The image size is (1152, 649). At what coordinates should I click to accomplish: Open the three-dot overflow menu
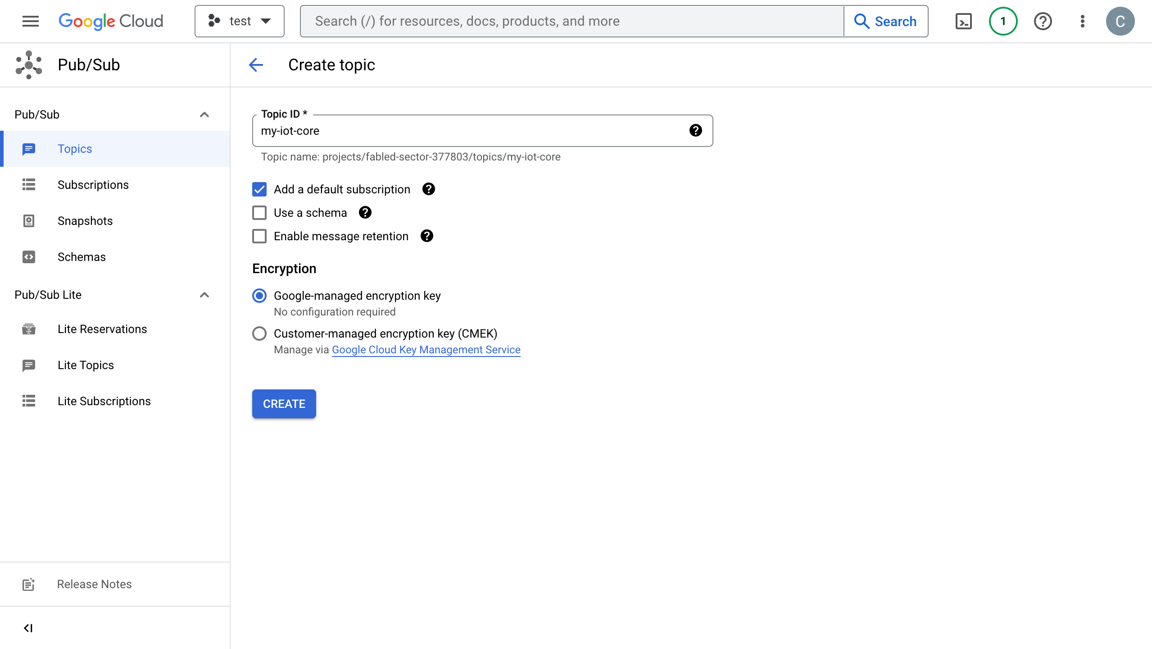click(1082, 21)
